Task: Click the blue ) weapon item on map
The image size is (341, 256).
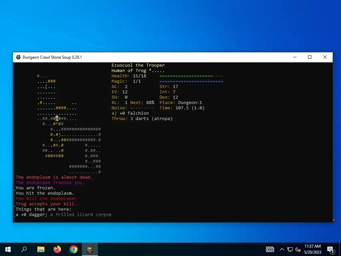Action: point(60,135)
